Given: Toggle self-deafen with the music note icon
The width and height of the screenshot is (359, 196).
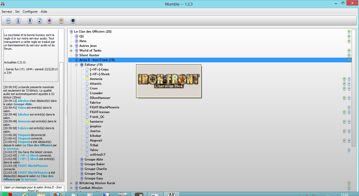Looking at the screenshot, I should click(39, 20).
